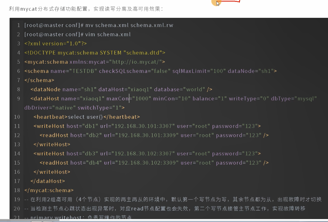Click the comment line starting 当检测主节点心跳状态
The image size is (328, 222).
click(x=165, y=208)
